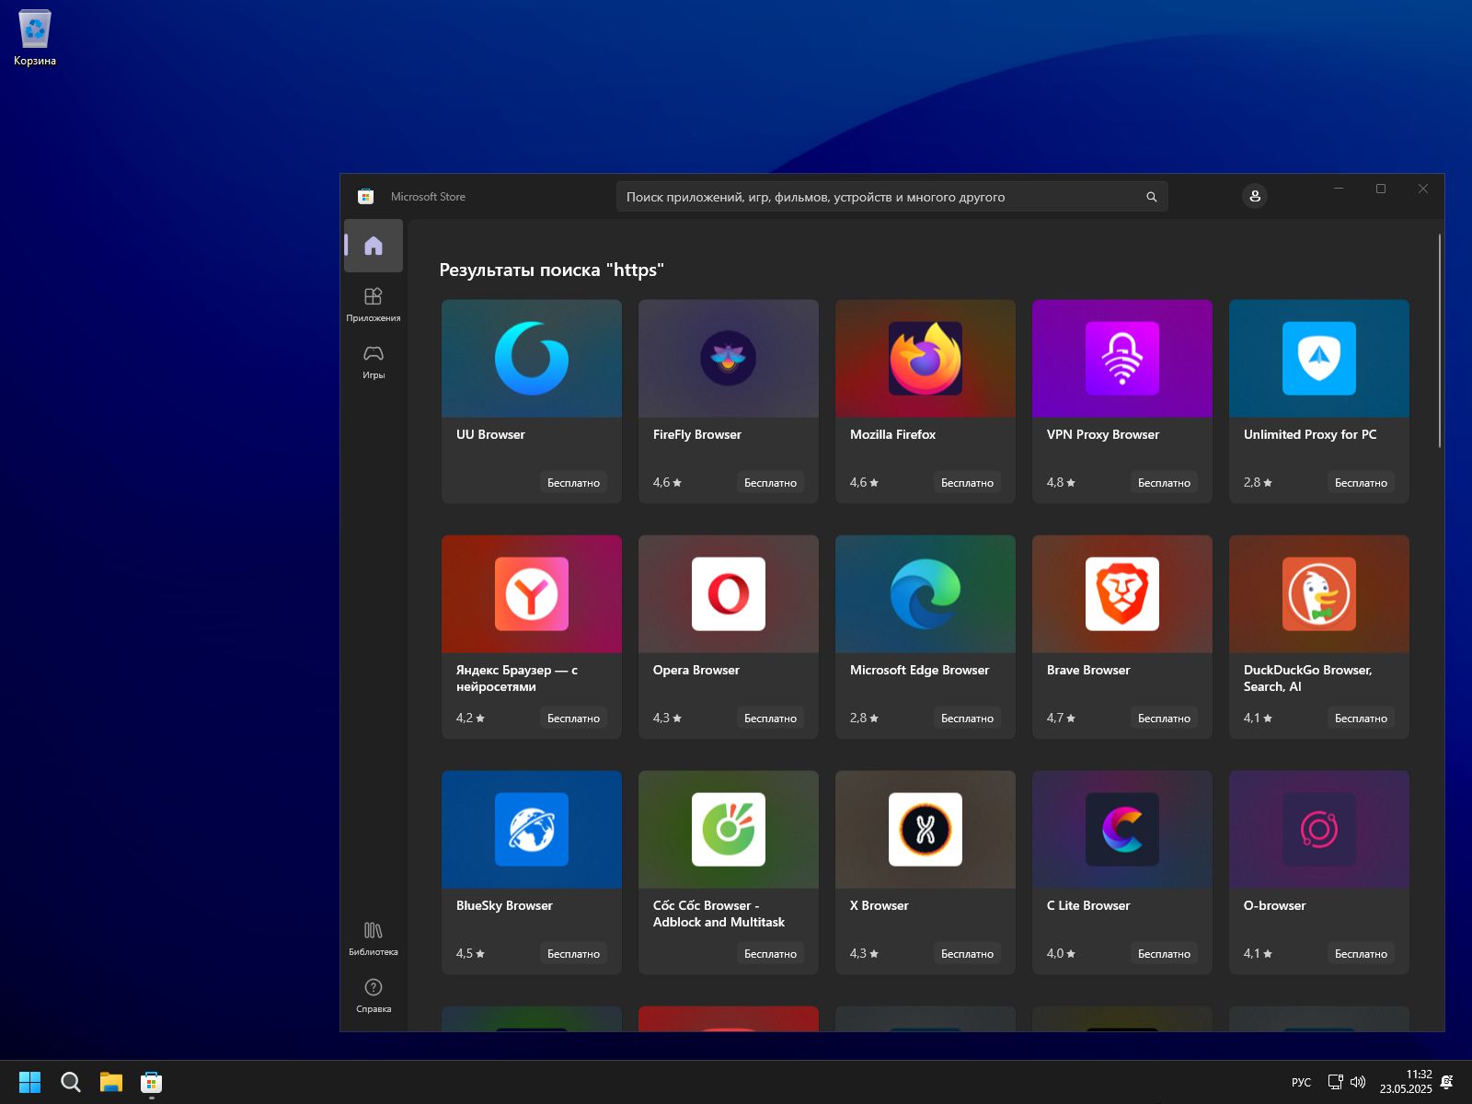The width and height of the screenshot is (1472, 1104).
Task: Click the Microsoft Store logo in title bar
Action: tap(365, 196)
